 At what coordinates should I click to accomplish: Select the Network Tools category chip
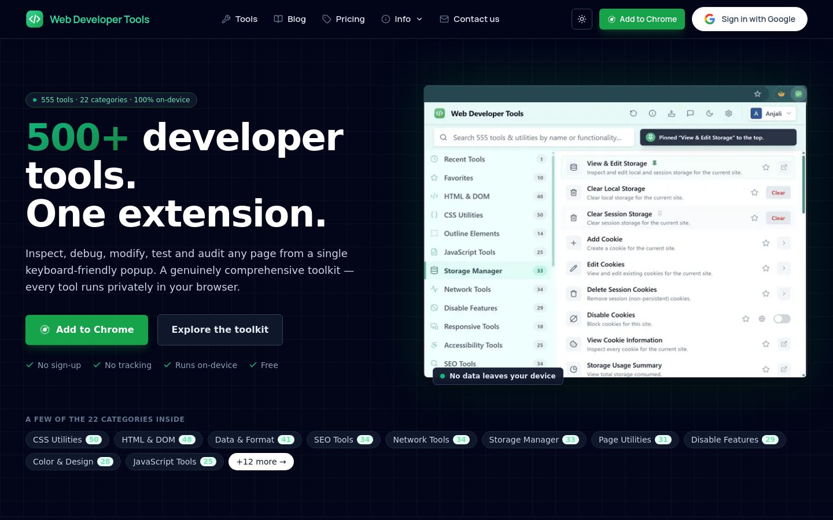click(431, 440)
